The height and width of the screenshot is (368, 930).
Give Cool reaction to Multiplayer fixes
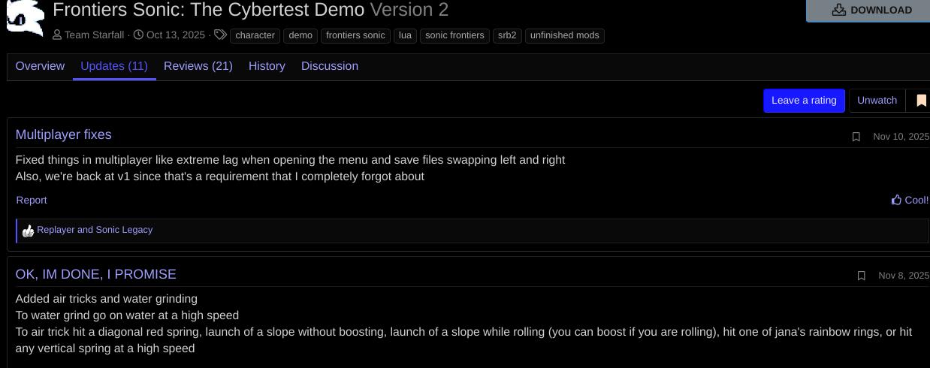pos(910,200)
